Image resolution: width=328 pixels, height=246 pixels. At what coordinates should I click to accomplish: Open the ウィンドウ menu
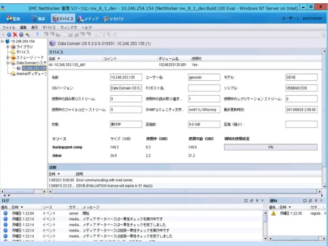point(68,27)
